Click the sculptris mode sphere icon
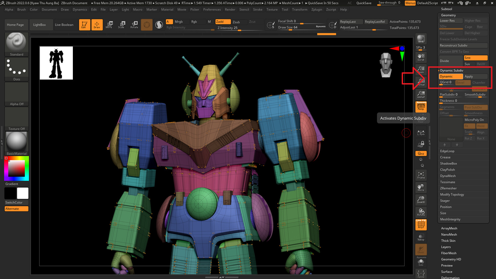The width and height of the screenshot is (496, 279). pos(147,25)
